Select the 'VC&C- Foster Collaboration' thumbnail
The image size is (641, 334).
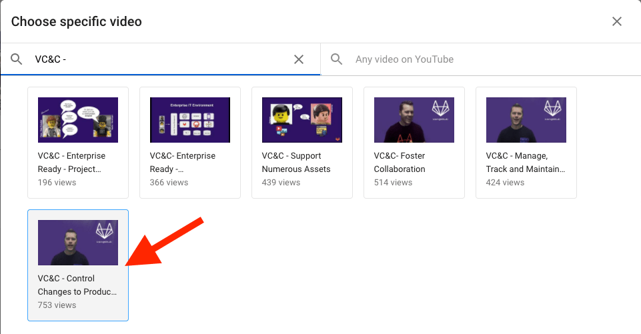pyautogui.click(x=414, y=120)
